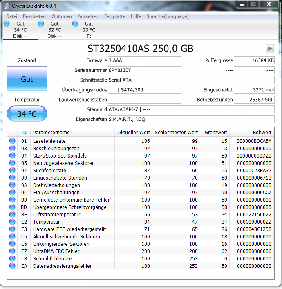Click status circle of Drehwiederholungen row
This screenshot has height=289, width=282.
[x=12, y=185]
